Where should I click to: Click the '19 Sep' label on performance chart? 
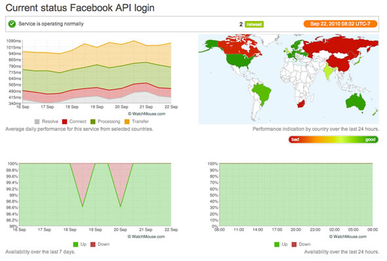click(x=97, y=107)
